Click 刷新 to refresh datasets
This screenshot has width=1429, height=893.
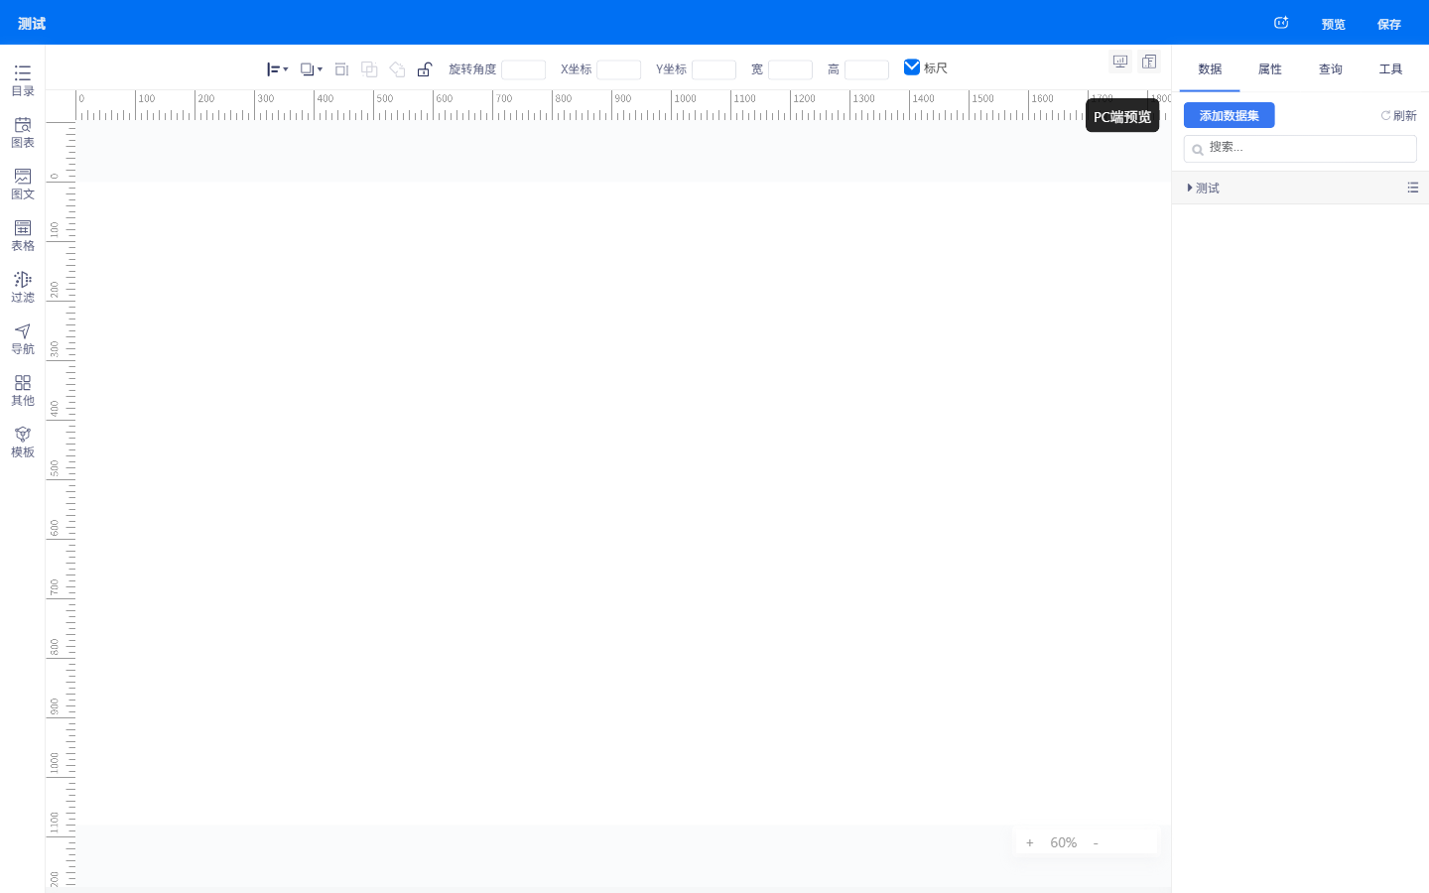1398,116
